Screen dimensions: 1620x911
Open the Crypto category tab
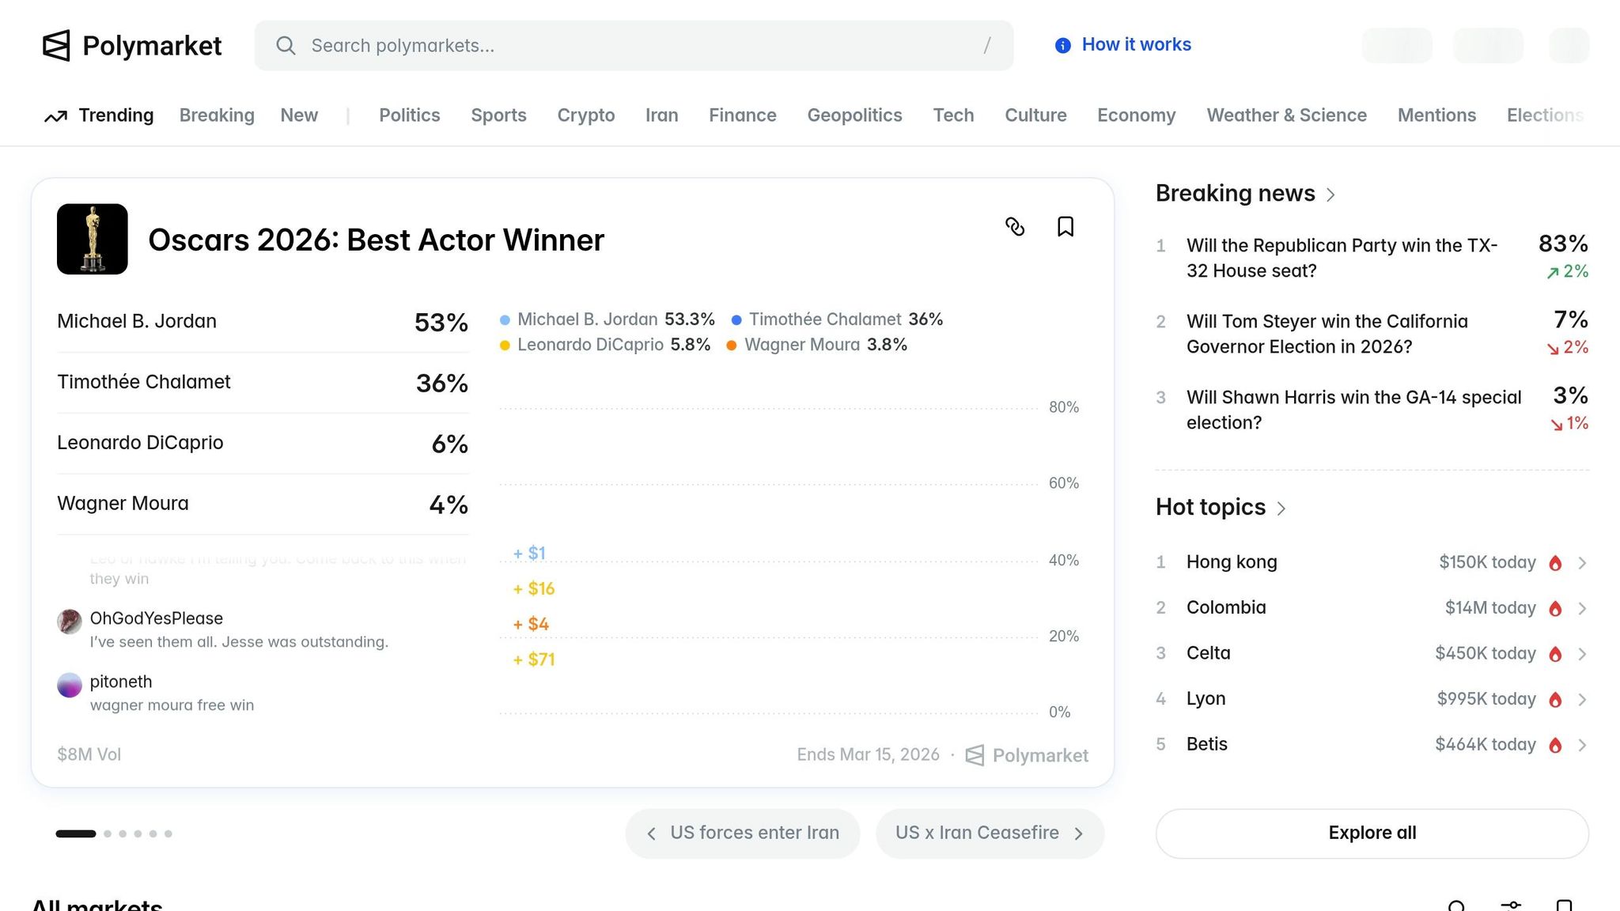[x=585, y=115]
